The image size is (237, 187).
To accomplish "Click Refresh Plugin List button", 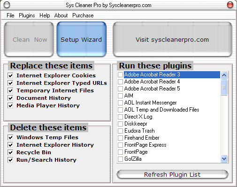I will (172, 174).
